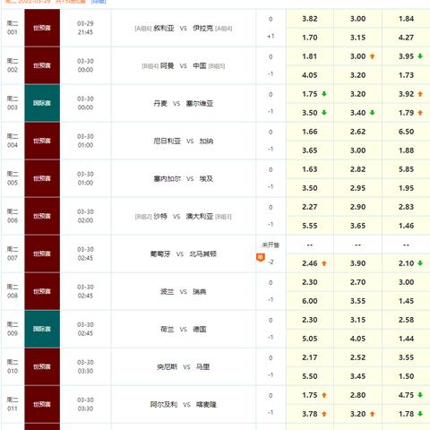Click the orange up arrow next to 1.79
The width and height of the screenshot is (430, 430).
pos(420,113)
